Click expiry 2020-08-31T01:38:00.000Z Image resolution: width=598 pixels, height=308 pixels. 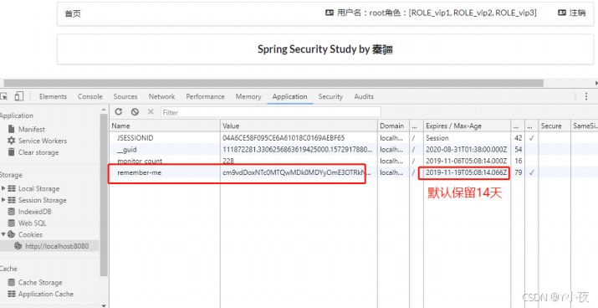[x=467, y=149]
